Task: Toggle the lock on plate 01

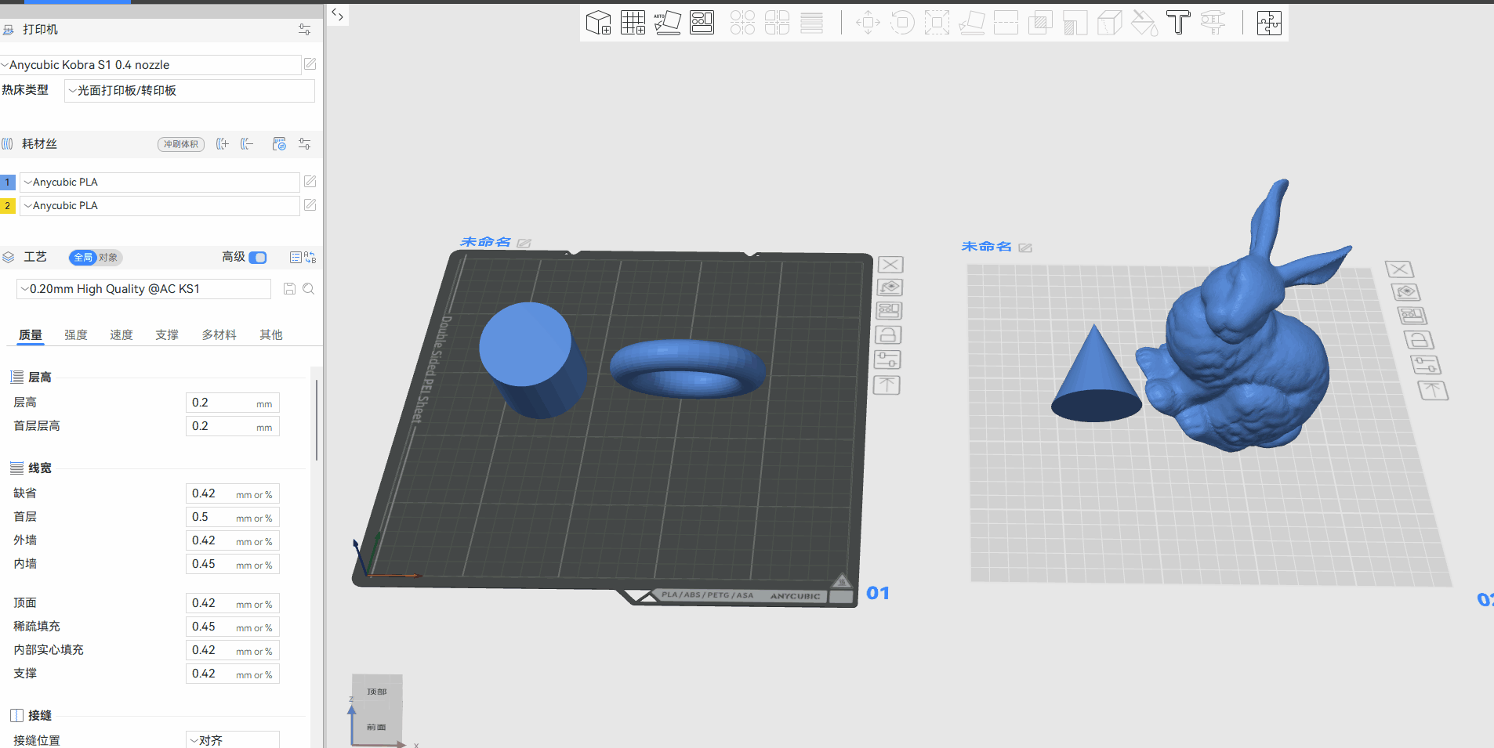Action: click(888, 335)
